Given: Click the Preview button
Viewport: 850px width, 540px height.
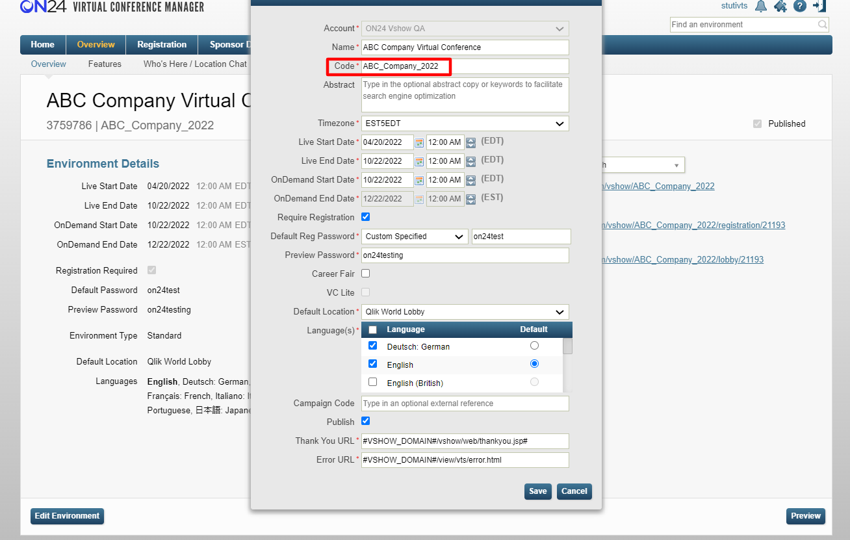Looking at the screenshot, I should pyautogui.click(x=806, y=516).
